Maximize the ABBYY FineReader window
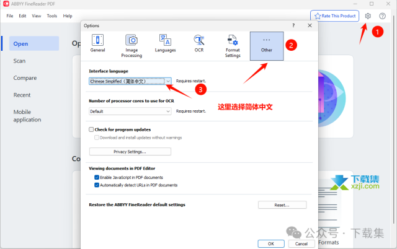Viewport: 397px width, 249px height. [372, 4]
